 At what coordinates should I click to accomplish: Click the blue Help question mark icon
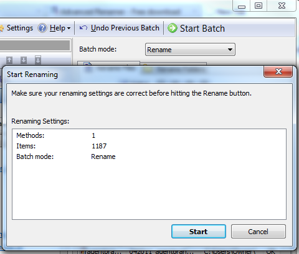(42, 28)
